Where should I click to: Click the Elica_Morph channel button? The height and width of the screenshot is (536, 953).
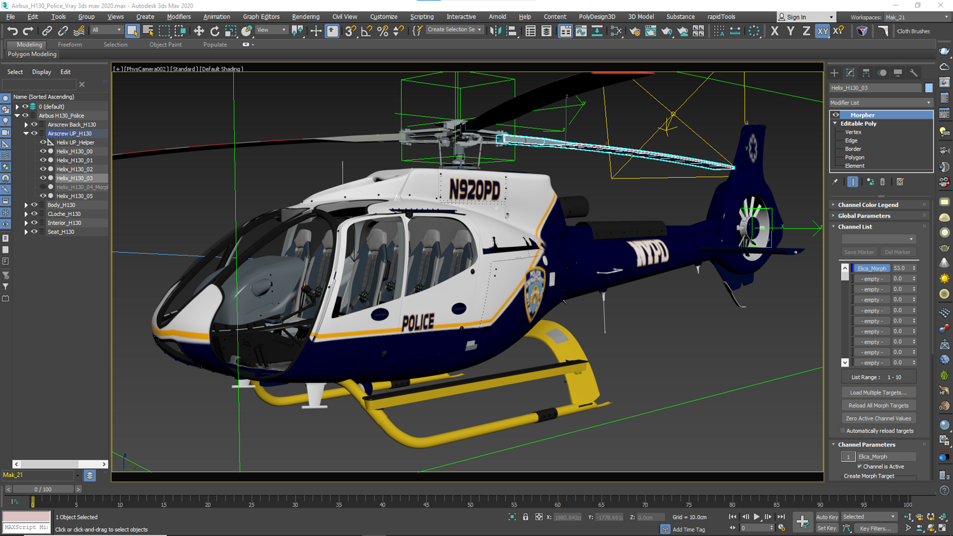[x=872, y=268]
